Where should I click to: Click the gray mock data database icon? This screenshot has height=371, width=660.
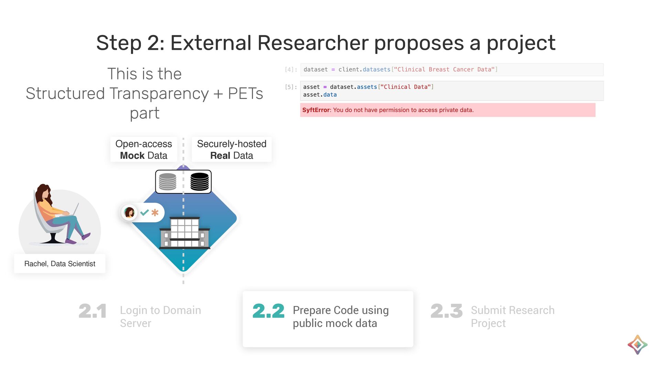pos(167,182)
